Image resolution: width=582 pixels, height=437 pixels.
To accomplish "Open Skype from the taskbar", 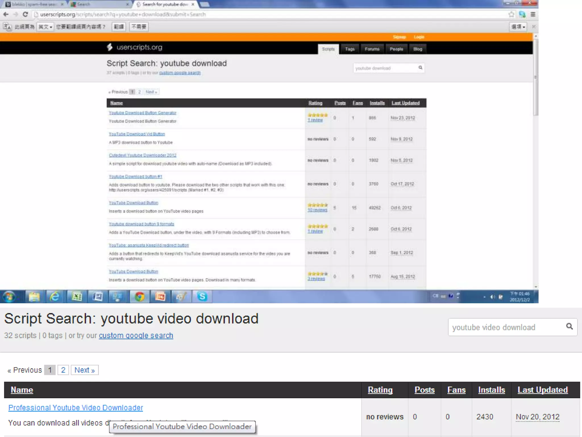I will [202, 296].
